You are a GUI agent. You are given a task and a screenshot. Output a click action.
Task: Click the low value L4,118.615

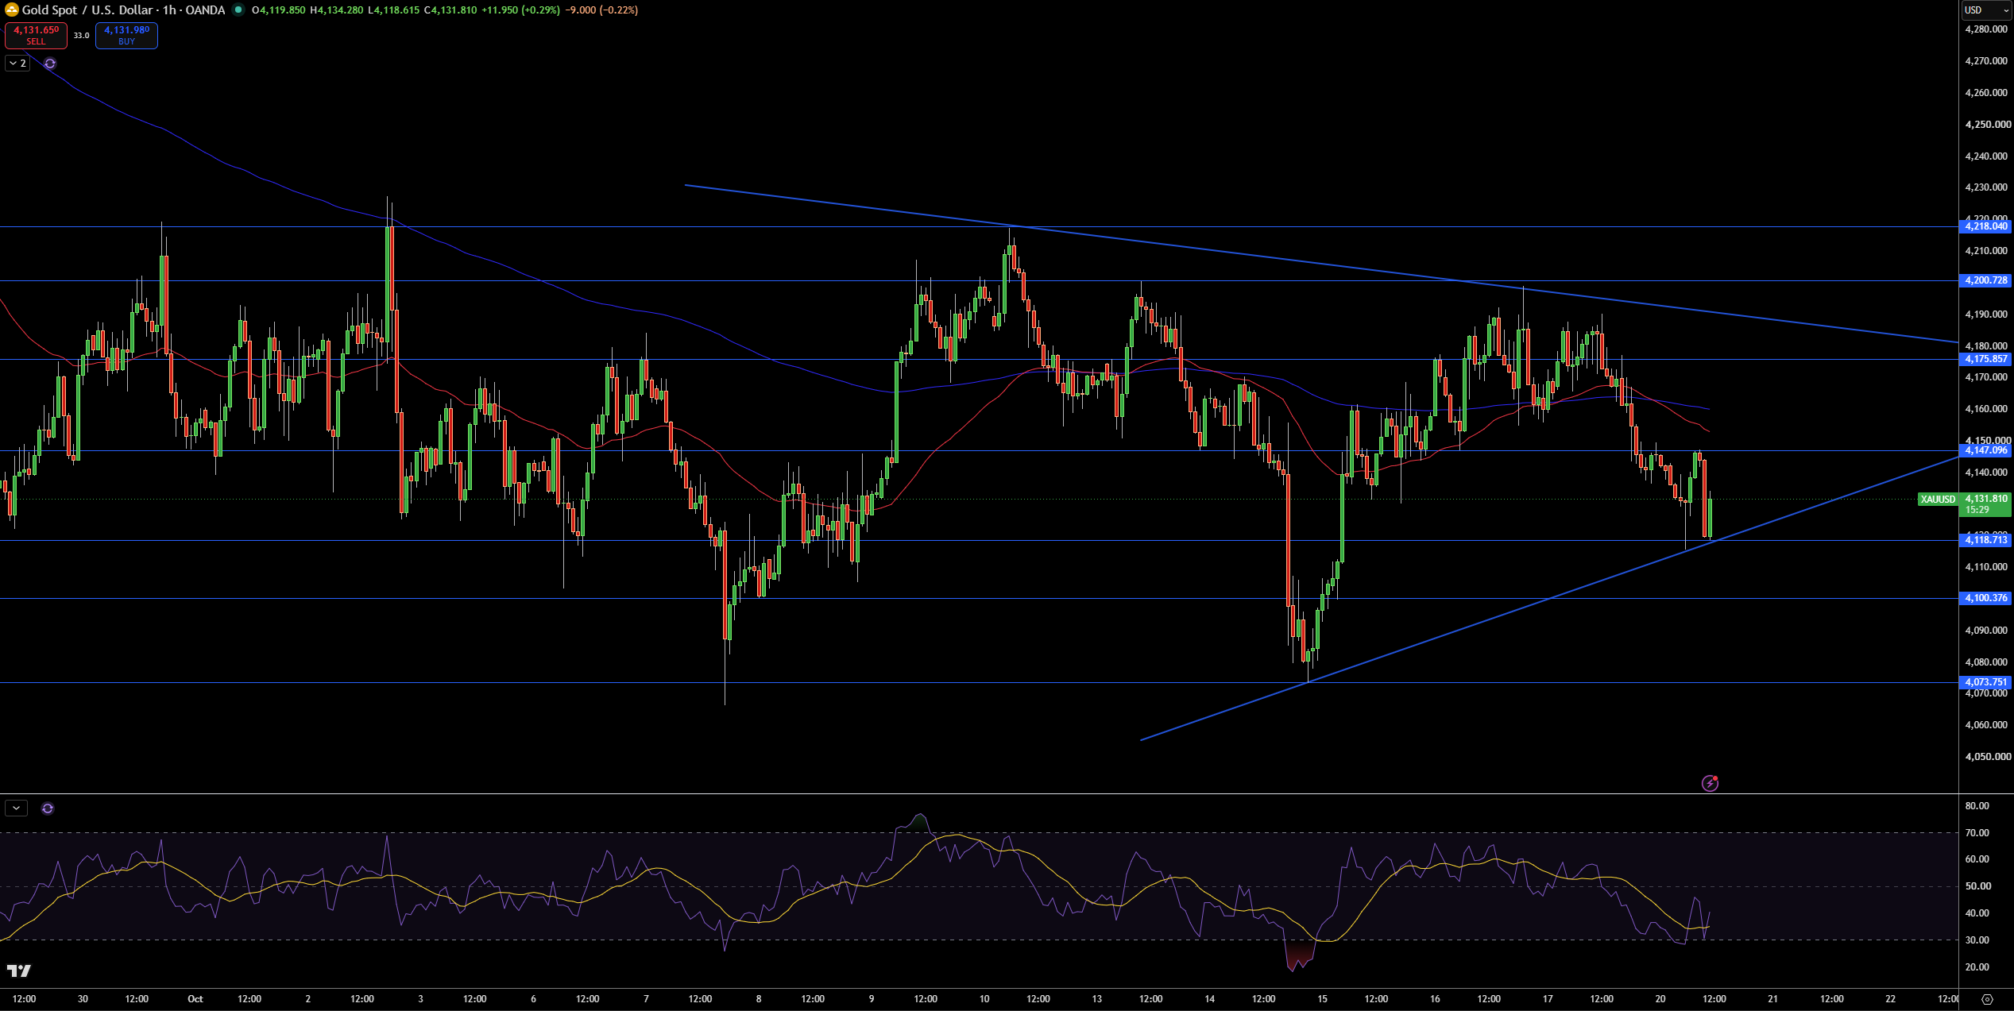393,10
